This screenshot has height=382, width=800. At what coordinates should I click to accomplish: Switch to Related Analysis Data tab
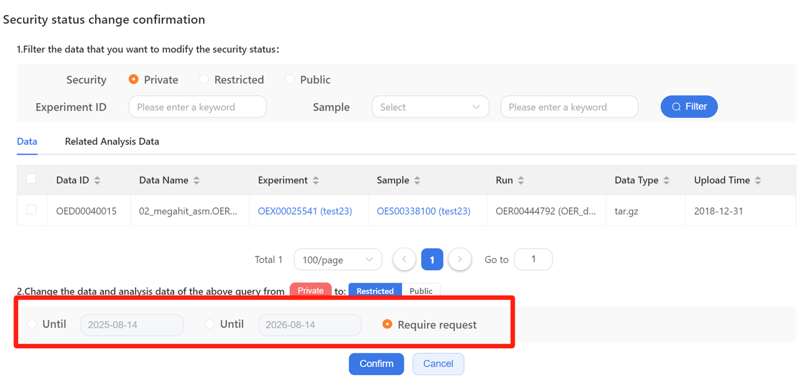(x=112, y=142)
